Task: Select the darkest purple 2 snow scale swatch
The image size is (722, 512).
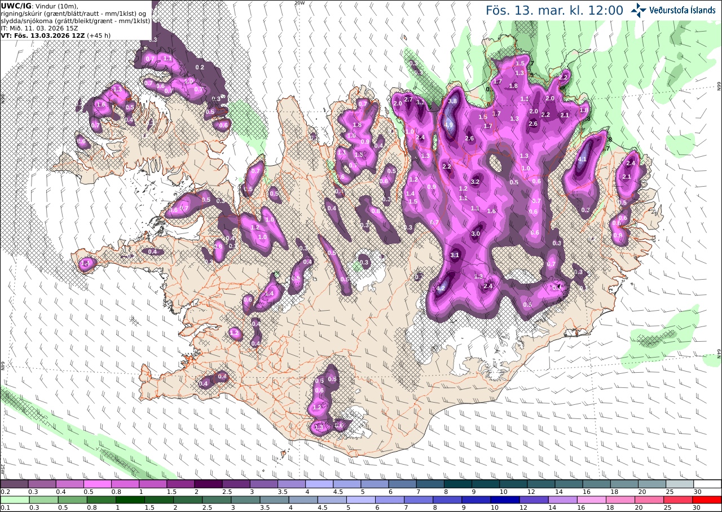Action: point(208,484)
